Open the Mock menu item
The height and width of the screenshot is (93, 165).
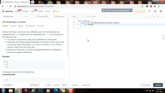[33, 11]
